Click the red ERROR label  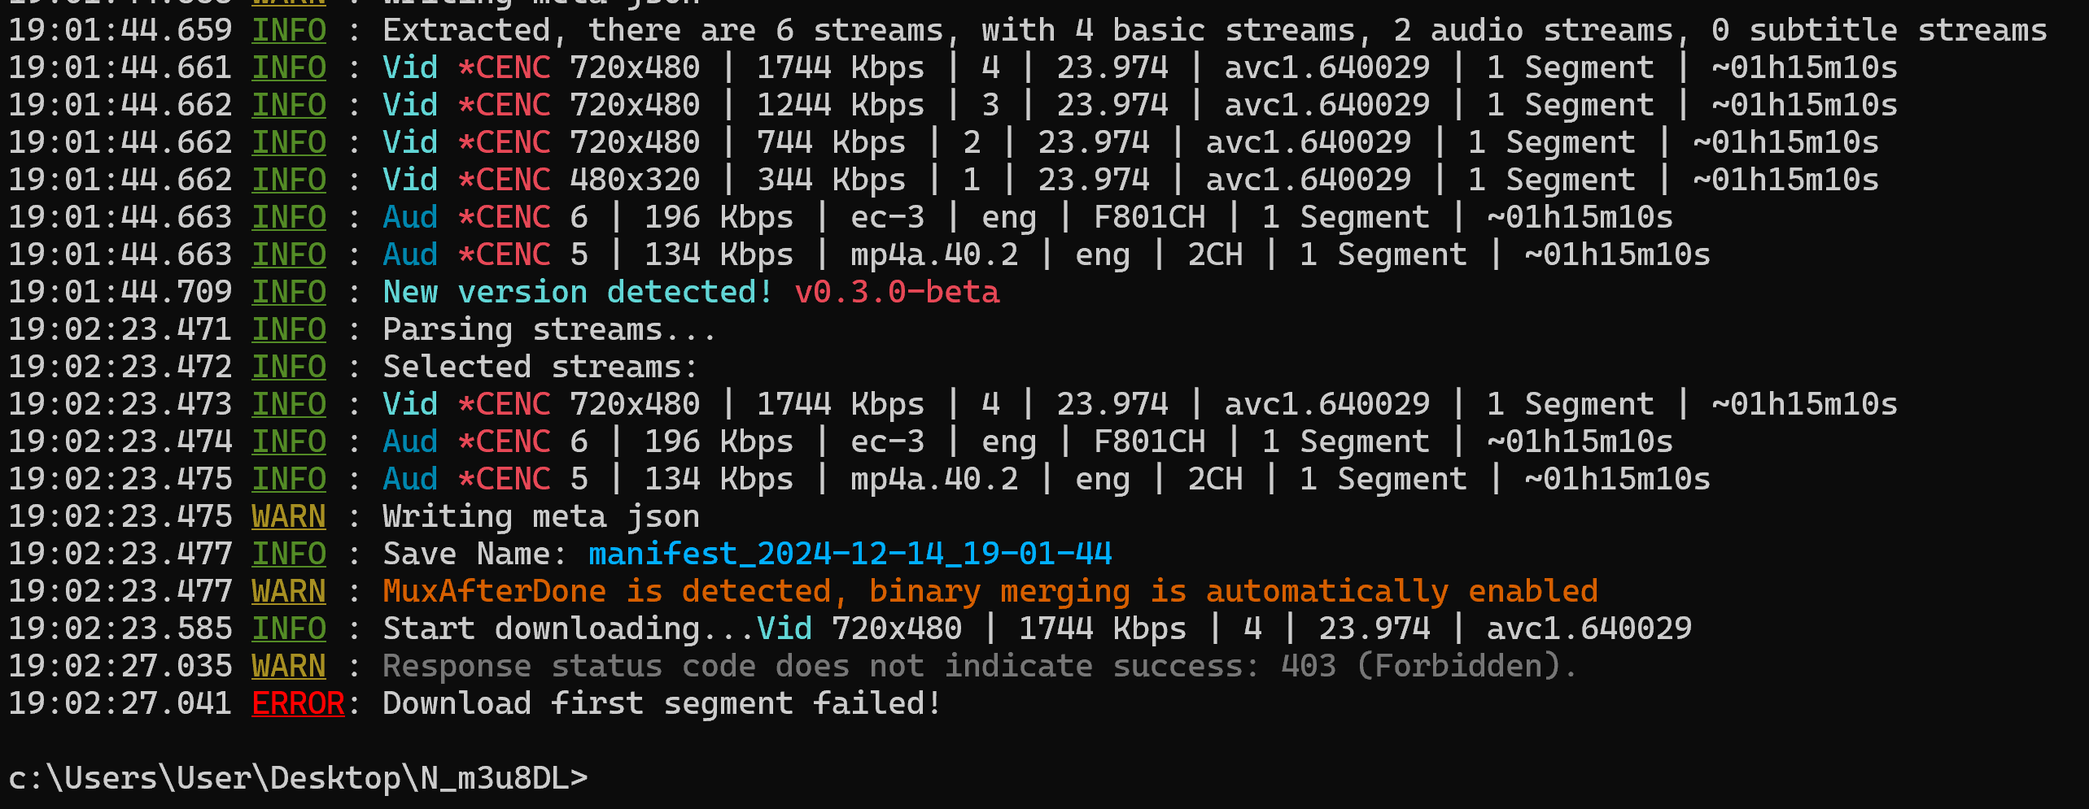298,703
